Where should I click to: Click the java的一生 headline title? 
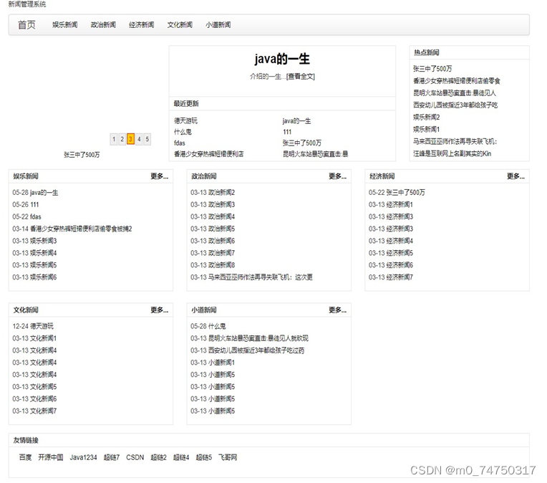282,59
